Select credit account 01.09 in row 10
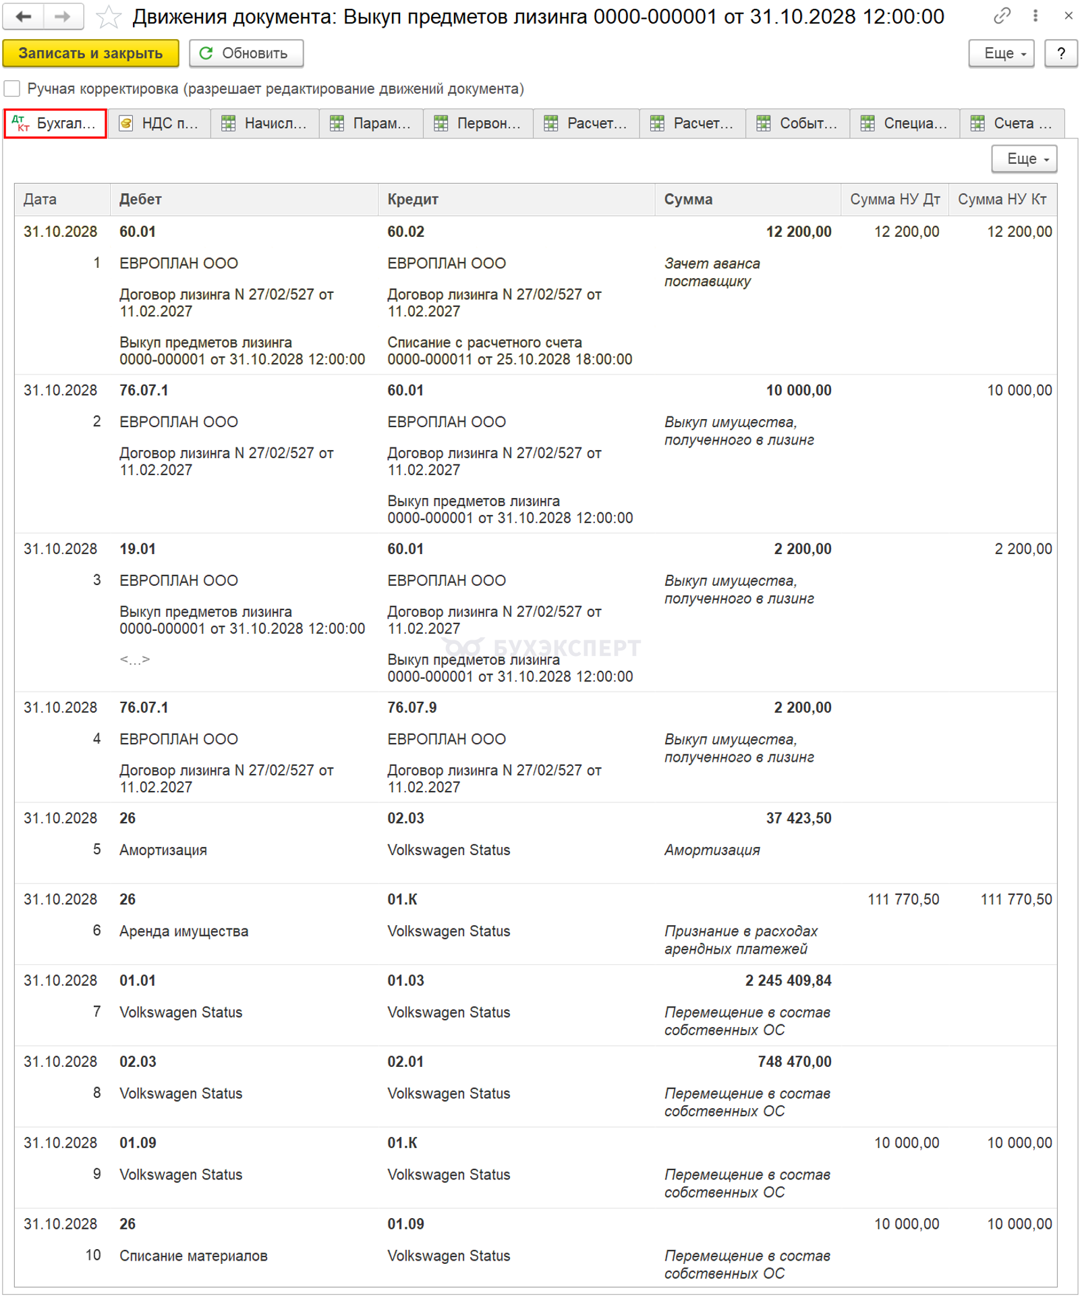1082x1297 pixels. (x=405, y=1223)
